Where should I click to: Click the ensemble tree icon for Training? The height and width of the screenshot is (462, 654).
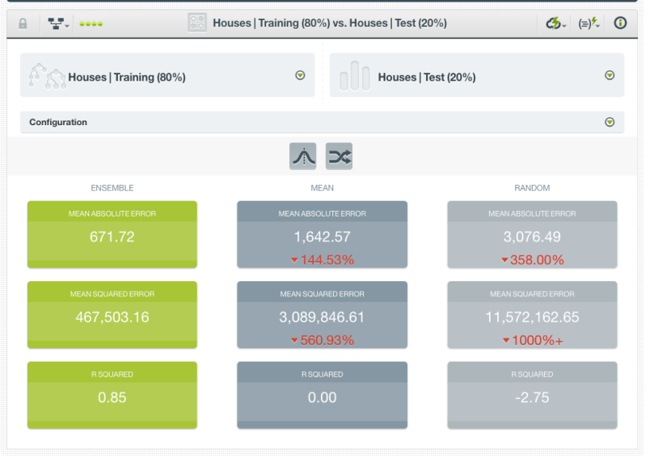click(46, 76)
